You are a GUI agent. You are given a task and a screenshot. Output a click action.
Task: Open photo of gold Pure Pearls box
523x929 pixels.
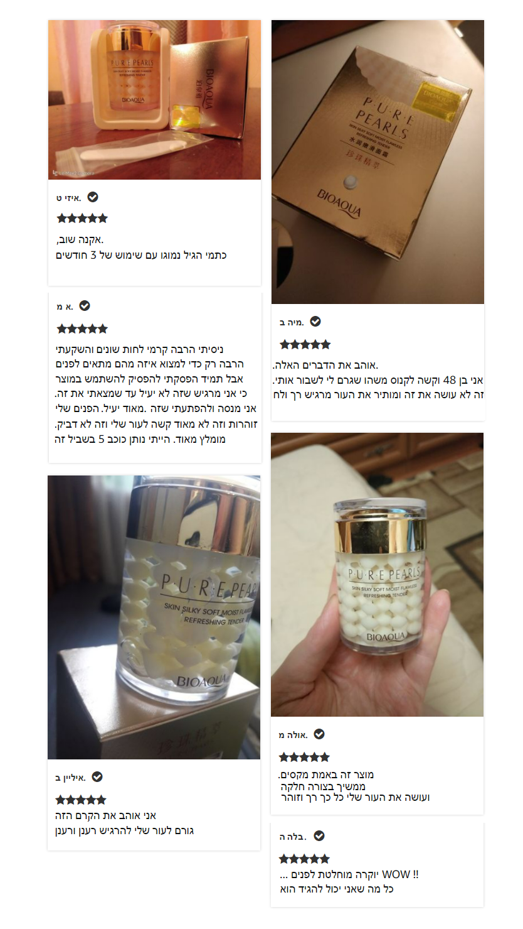coord(378,162)
